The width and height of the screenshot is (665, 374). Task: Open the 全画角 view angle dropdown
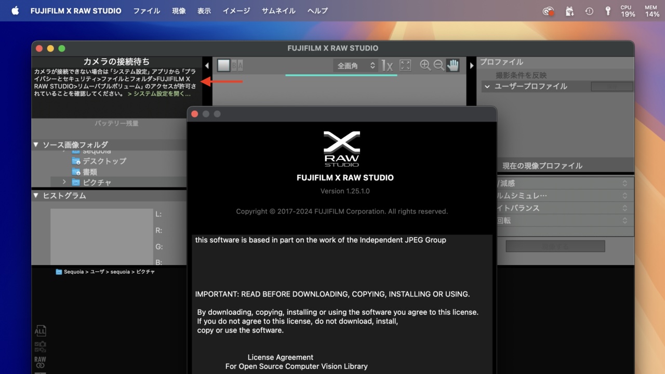pos(356,65)
